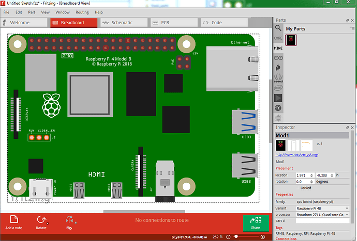Click the part # input field
Image resolution: width=357 pixels, height=241 pixels.
click(322, 221)
